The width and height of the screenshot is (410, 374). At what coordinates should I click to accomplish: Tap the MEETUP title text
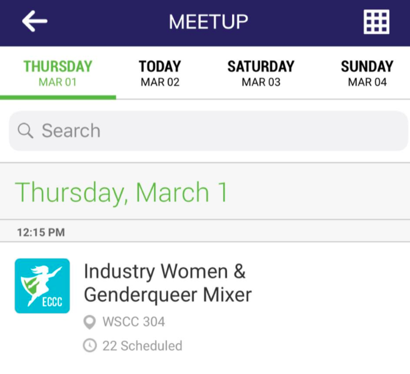point(208,22)
